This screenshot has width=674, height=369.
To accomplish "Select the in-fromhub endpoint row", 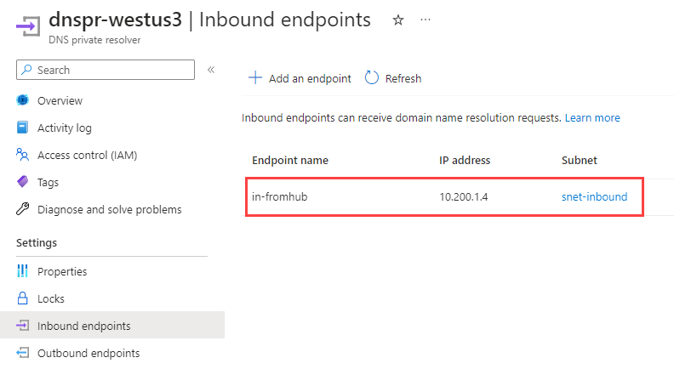I will coord(444,197).
